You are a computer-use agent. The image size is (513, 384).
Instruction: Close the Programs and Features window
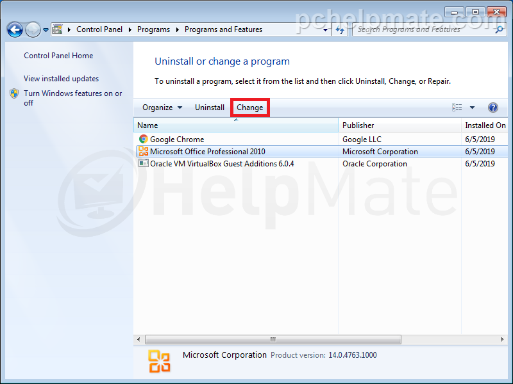tap(496, 12)
